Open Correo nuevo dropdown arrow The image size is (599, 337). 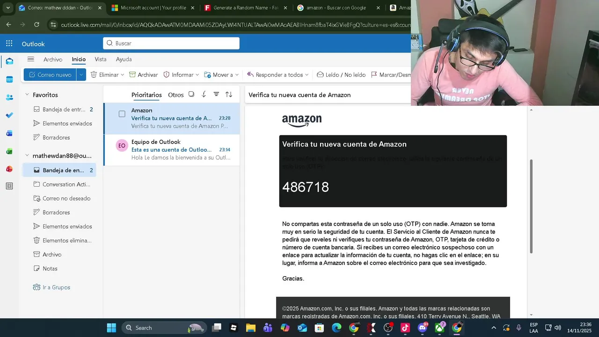click(81, 75)
